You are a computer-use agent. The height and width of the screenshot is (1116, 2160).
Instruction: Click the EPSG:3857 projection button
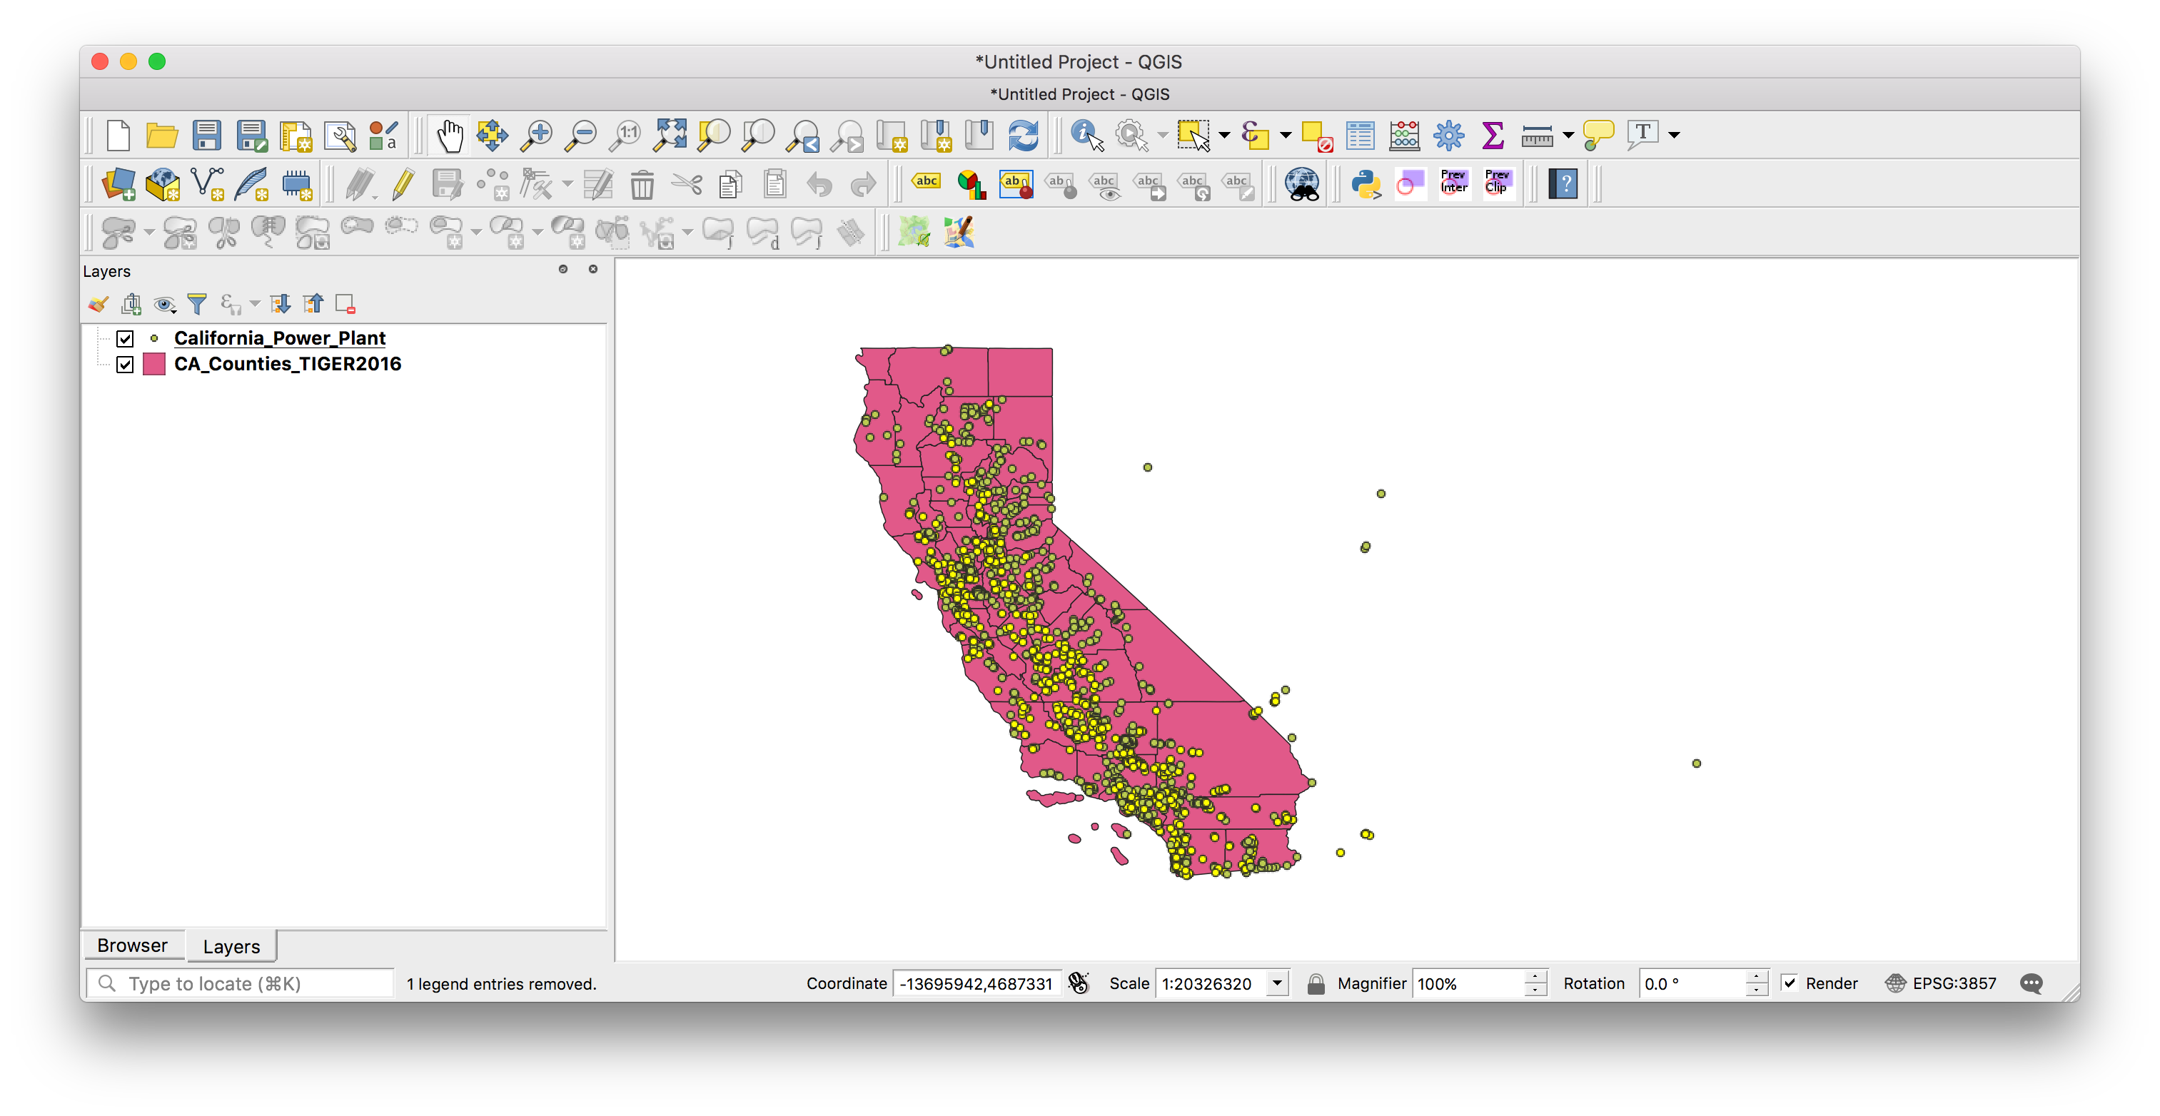pyautogui.click(x=1941, y=983)
